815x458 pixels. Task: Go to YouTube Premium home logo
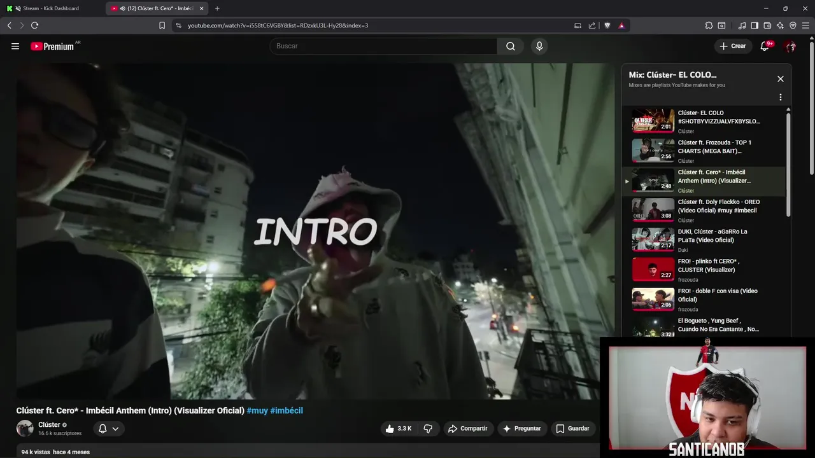52,46
